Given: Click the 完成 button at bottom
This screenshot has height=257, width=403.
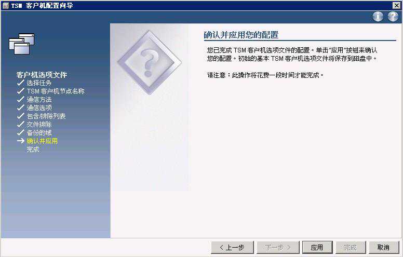Looking at the screenshot, I should (351, 247).
